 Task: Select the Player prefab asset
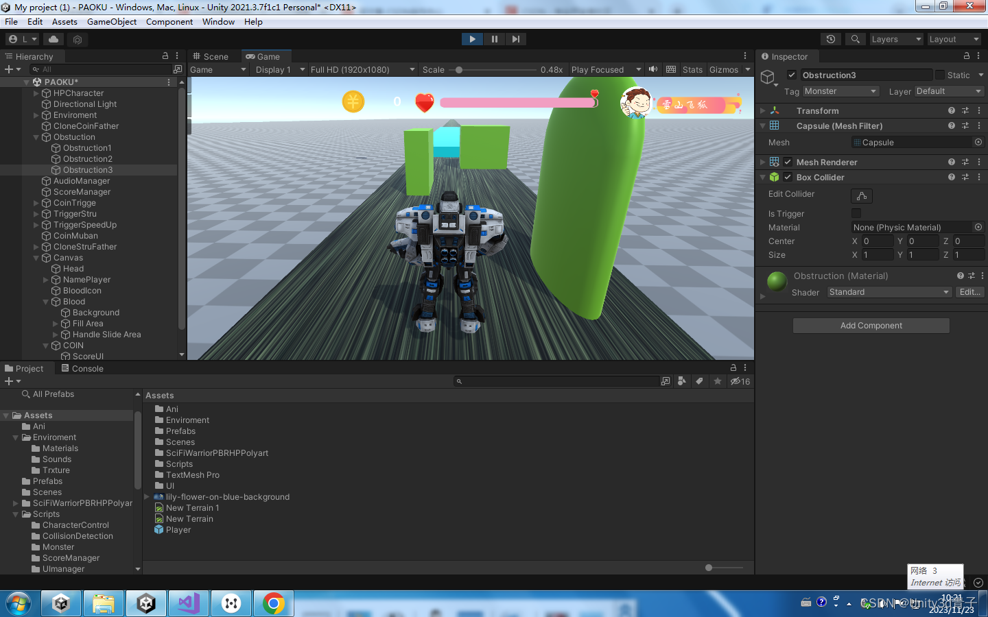click(x=172, y=530)
